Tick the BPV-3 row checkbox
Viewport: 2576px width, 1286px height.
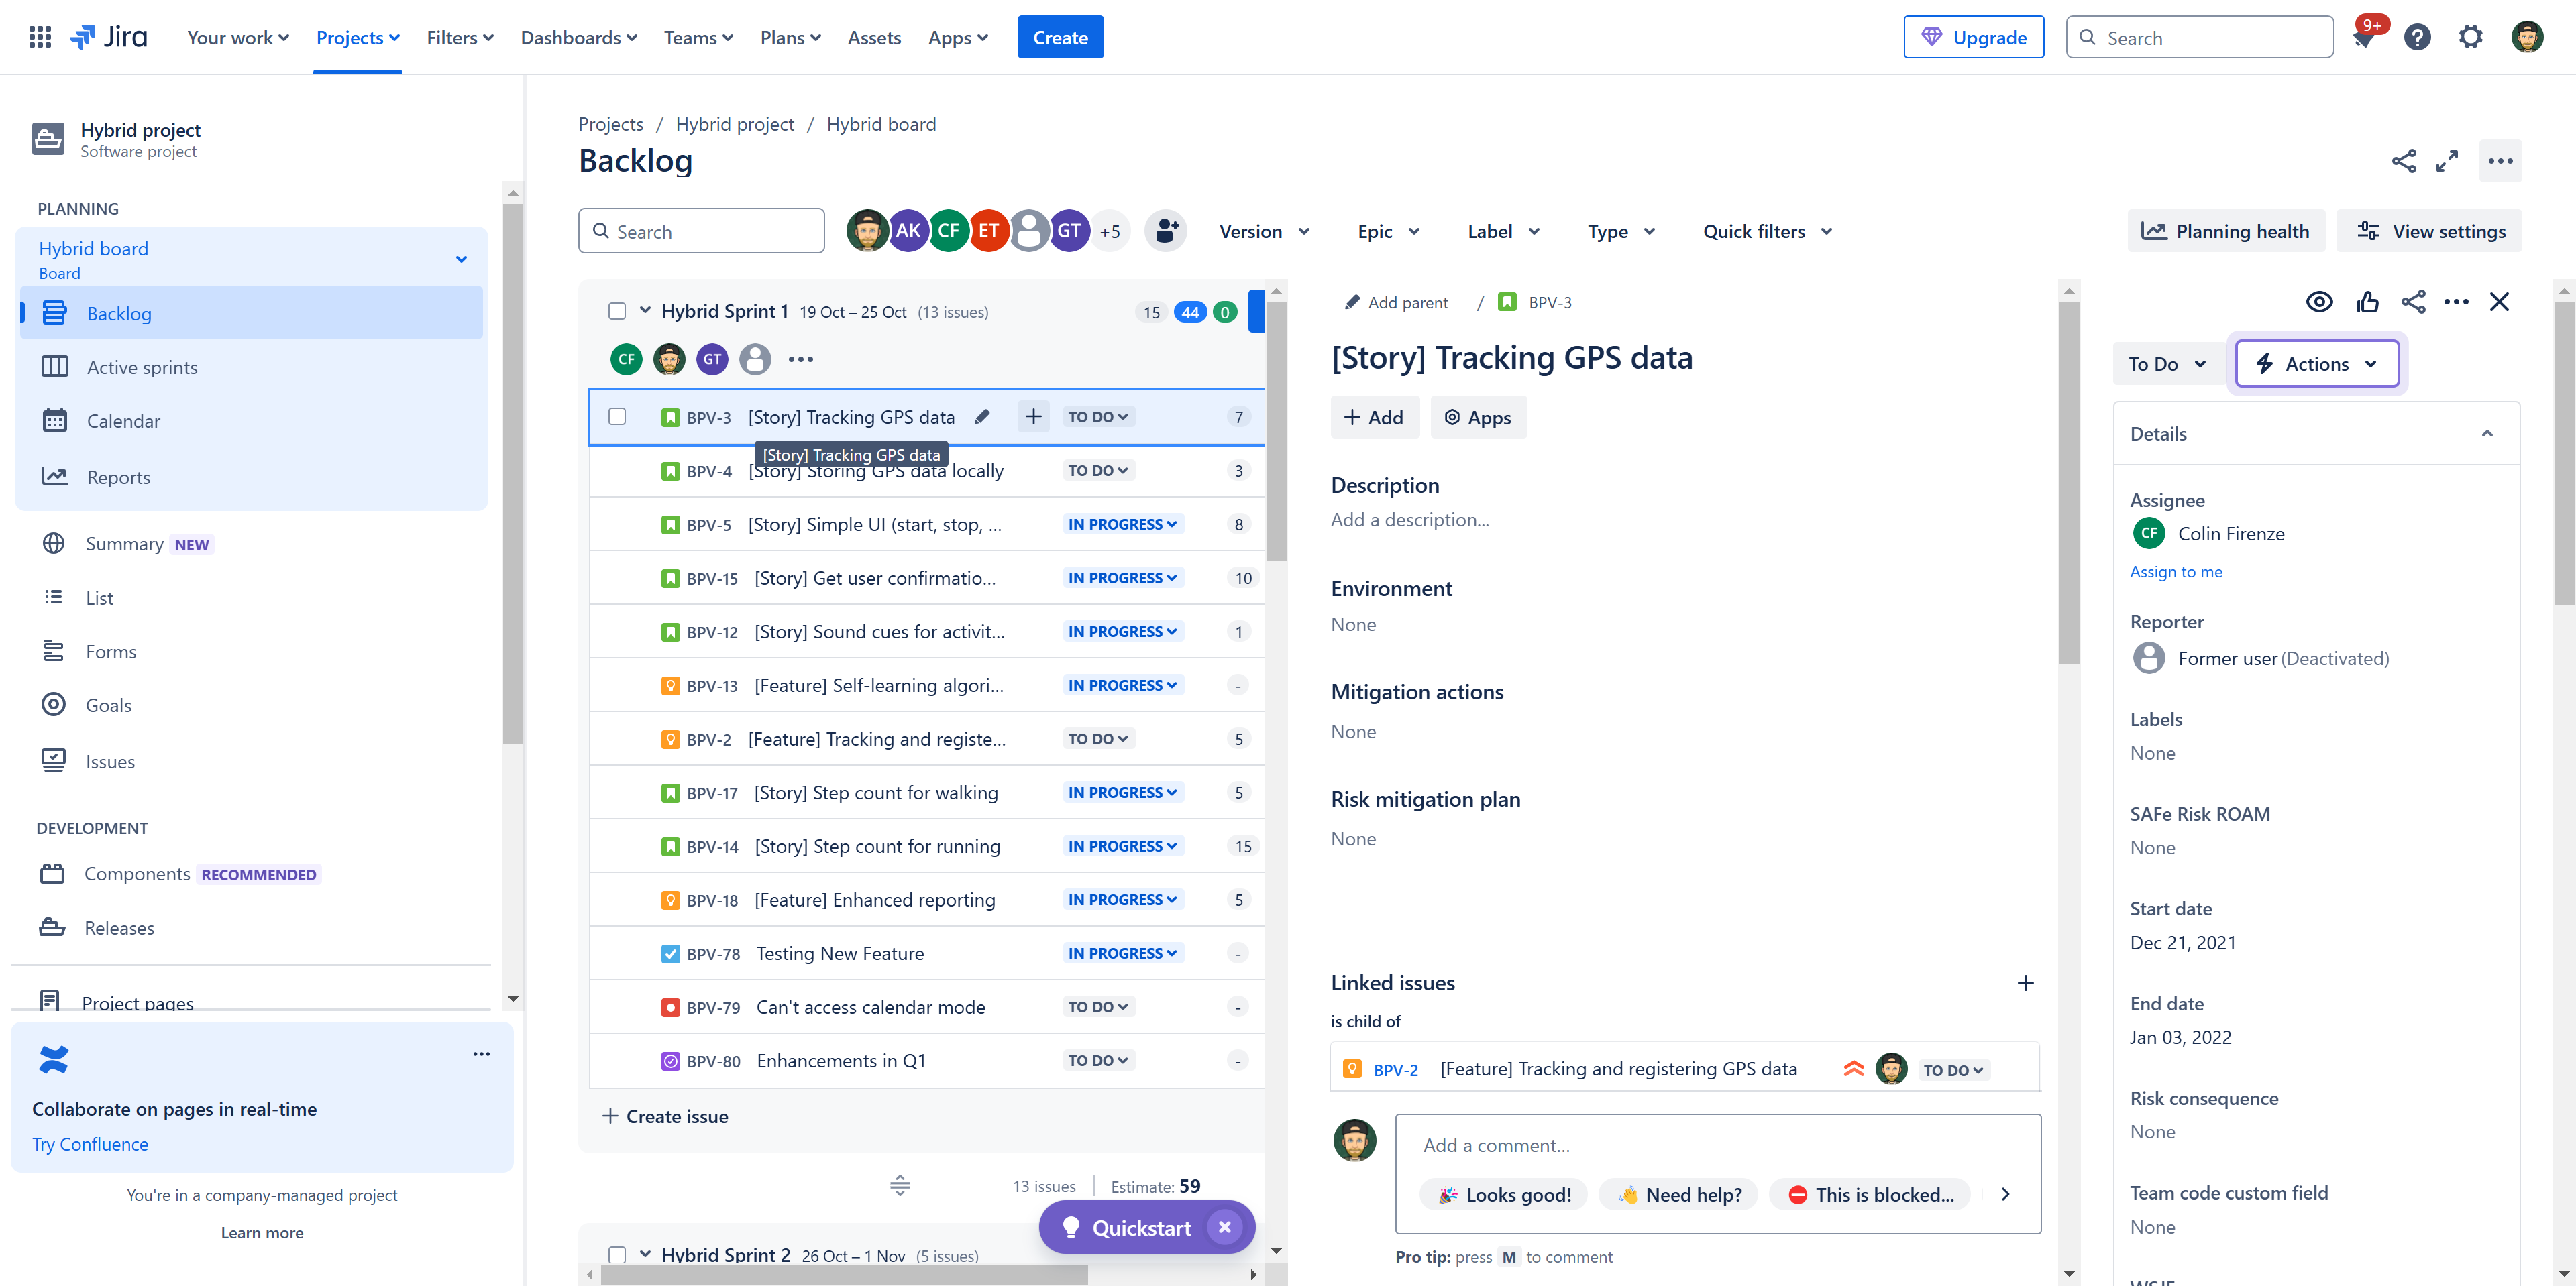tap(617, 416)
